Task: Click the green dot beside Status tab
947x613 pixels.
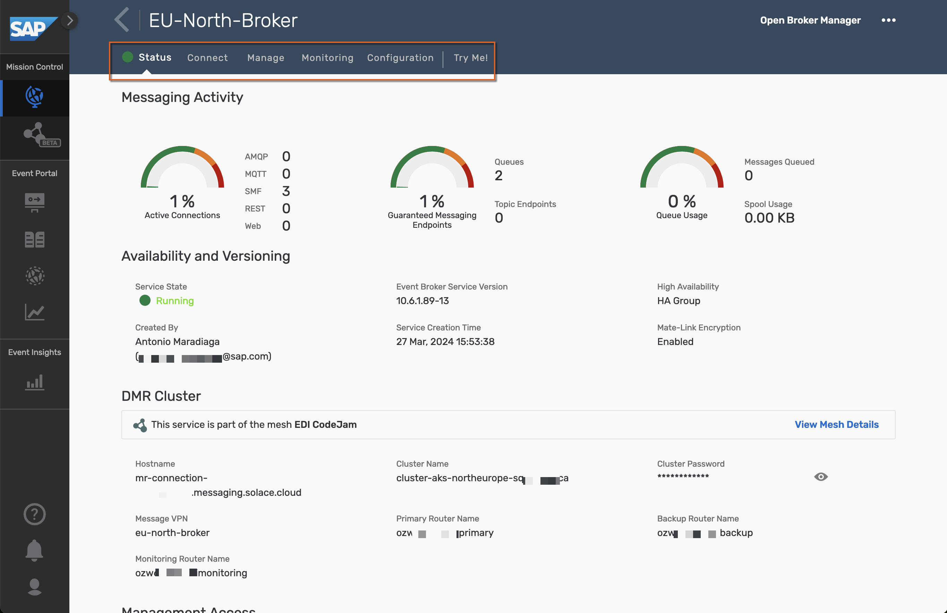Action: coord(128,57)
